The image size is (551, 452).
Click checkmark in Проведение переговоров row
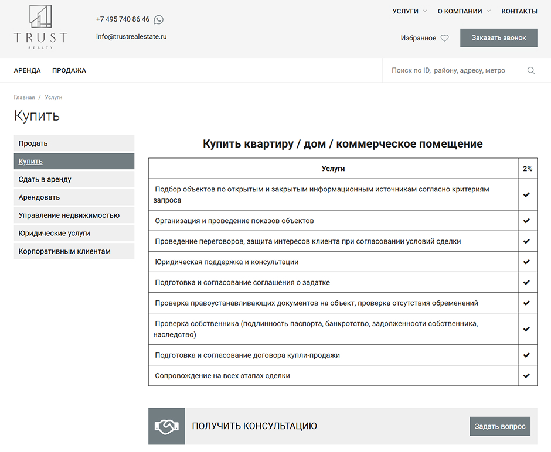click(526, 241)
